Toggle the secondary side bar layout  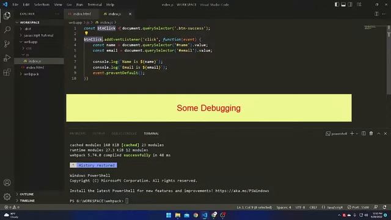(x=350, y=4)
